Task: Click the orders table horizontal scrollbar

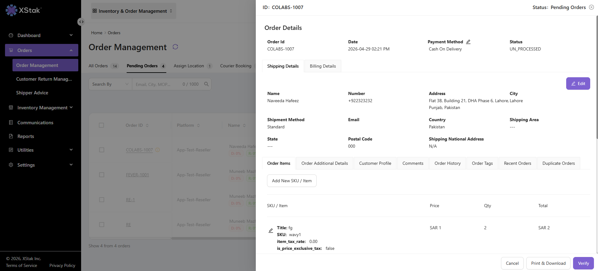Action: [214, 238]
